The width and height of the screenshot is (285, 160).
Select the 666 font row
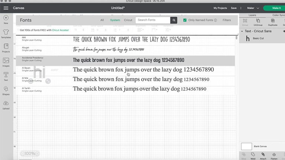click(125, 40)
